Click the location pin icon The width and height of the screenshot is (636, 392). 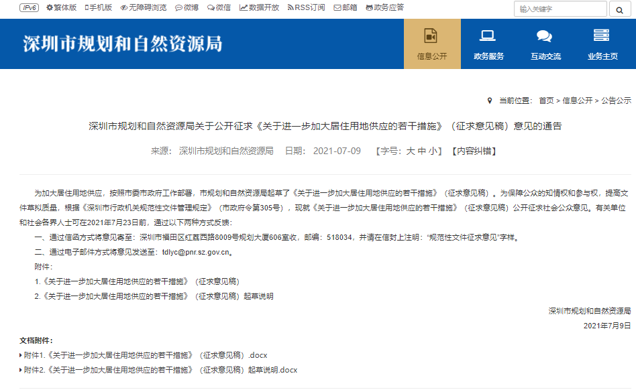[490, 101]
